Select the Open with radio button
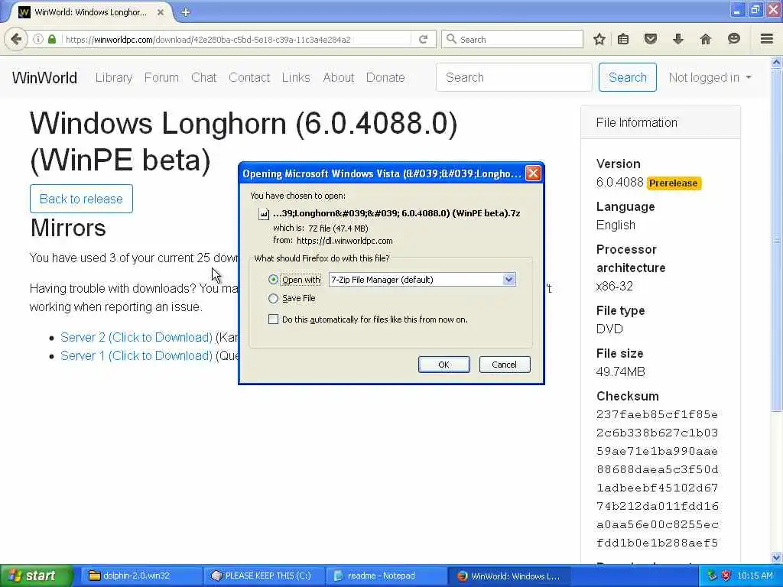783x587 pixels. coord(273,280)
